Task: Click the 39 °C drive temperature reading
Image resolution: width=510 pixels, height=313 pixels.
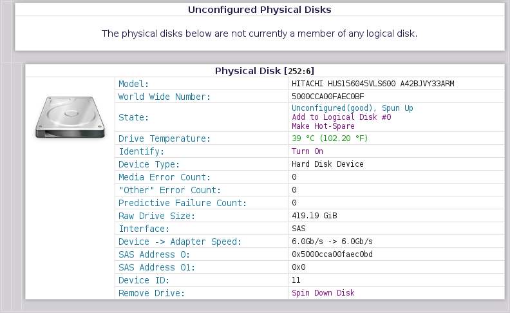Action: coord(330,138)
